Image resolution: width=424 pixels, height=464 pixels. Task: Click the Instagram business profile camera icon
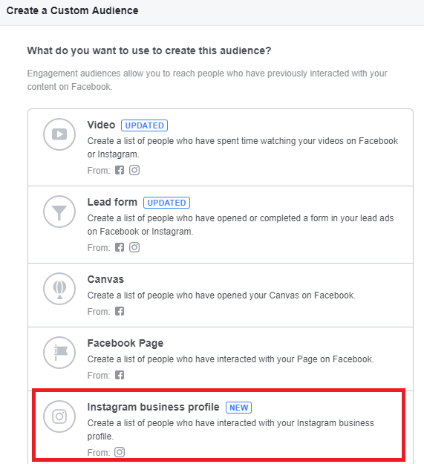(x=59, y=416)
